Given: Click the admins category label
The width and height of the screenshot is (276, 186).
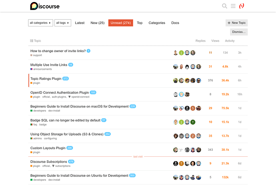Looking at the screenshot, I should (x=36, y=139).
